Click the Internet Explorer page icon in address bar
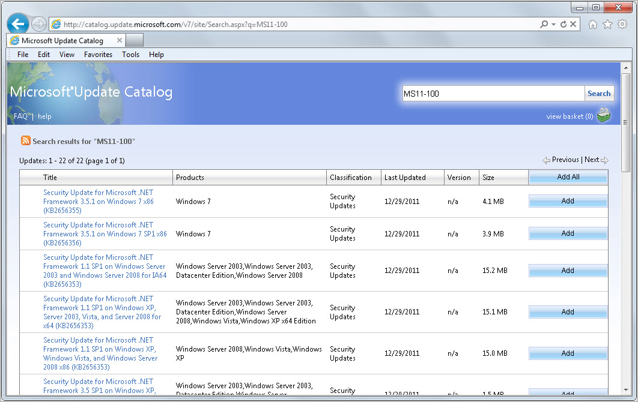This screenshot has height=402, width=638. [x=56, y=25]
